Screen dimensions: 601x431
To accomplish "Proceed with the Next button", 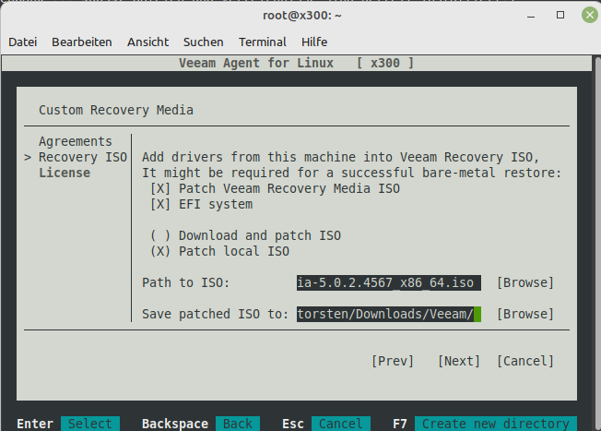I will click(x=459, y=361).
